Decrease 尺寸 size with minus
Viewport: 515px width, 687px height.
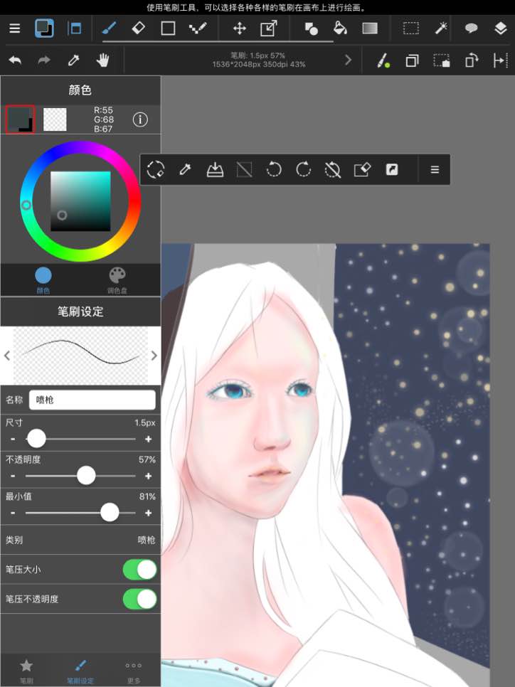13,439
